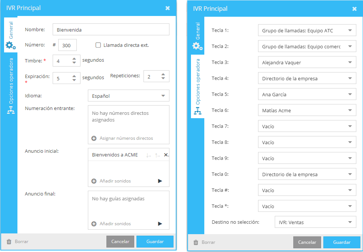Move Bienvenidos a ACME sound down
Viewport: 363px width, 252px height.
coord(149,155)
